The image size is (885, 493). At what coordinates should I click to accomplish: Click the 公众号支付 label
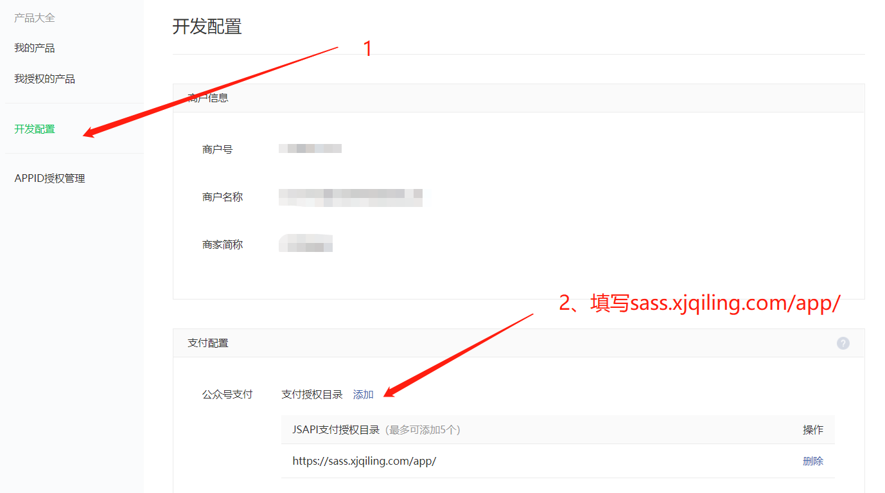pyautogui.click(x=227, y=395)
